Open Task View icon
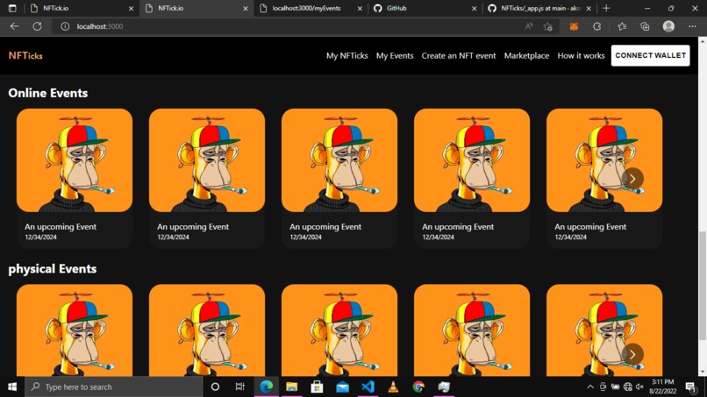Screen dimensions: 707x397 tap(239, 386)
